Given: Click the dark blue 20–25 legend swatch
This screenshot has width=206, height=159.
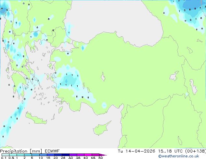Looking at the screenshot, I should pyautogui.click(x=58, y=155).
